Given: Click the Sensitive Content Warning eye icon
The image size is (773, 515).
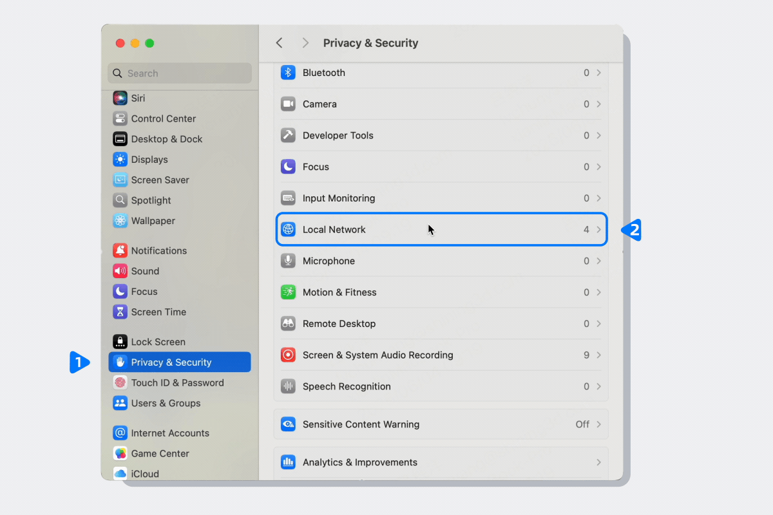Looking at the screenshot, I should click(x=288, y=424).
